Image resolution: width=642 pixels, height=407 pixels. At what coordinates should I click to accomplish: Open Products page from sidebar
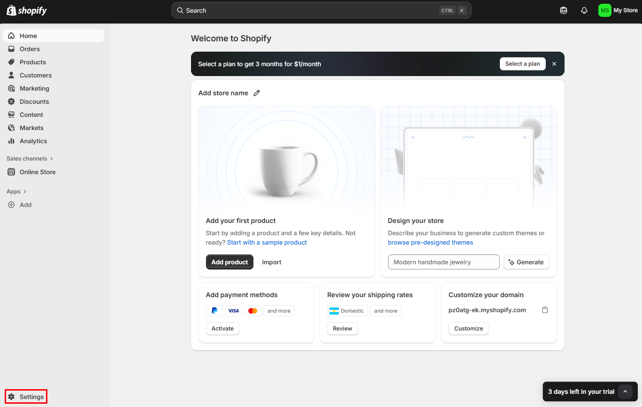tap(53, 62)
